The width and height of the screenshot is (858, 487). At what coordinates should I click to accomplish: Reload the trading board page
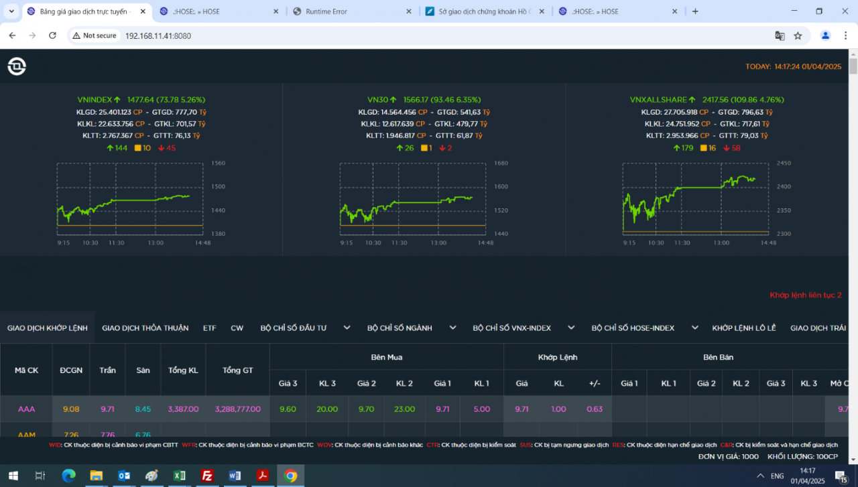[x=52, y=36]
